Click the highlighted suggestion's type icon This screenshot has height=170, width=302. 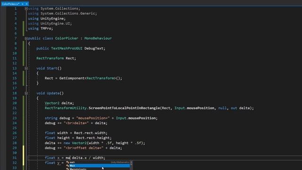(x=67, y=166)
